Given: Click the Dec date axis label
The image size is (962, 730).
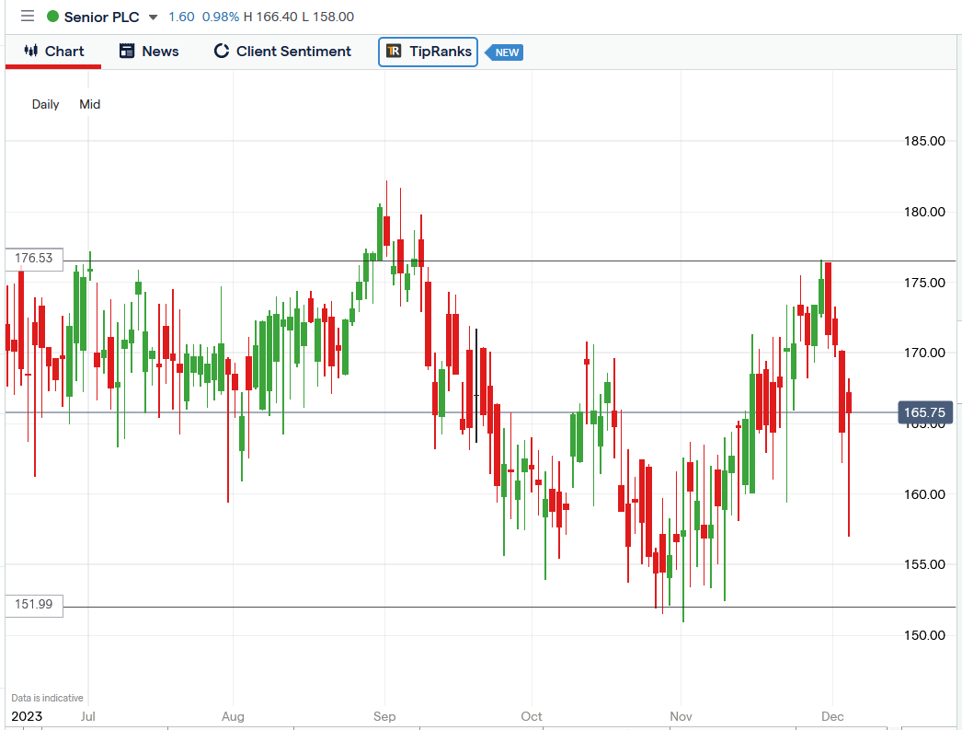Looking at the screenshot, I should tap(832, 716).
